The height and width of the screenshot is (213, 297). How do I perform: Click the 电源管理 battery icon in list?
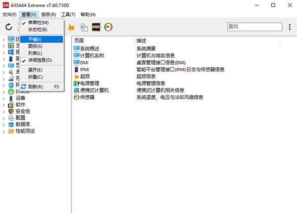point(77,84)
